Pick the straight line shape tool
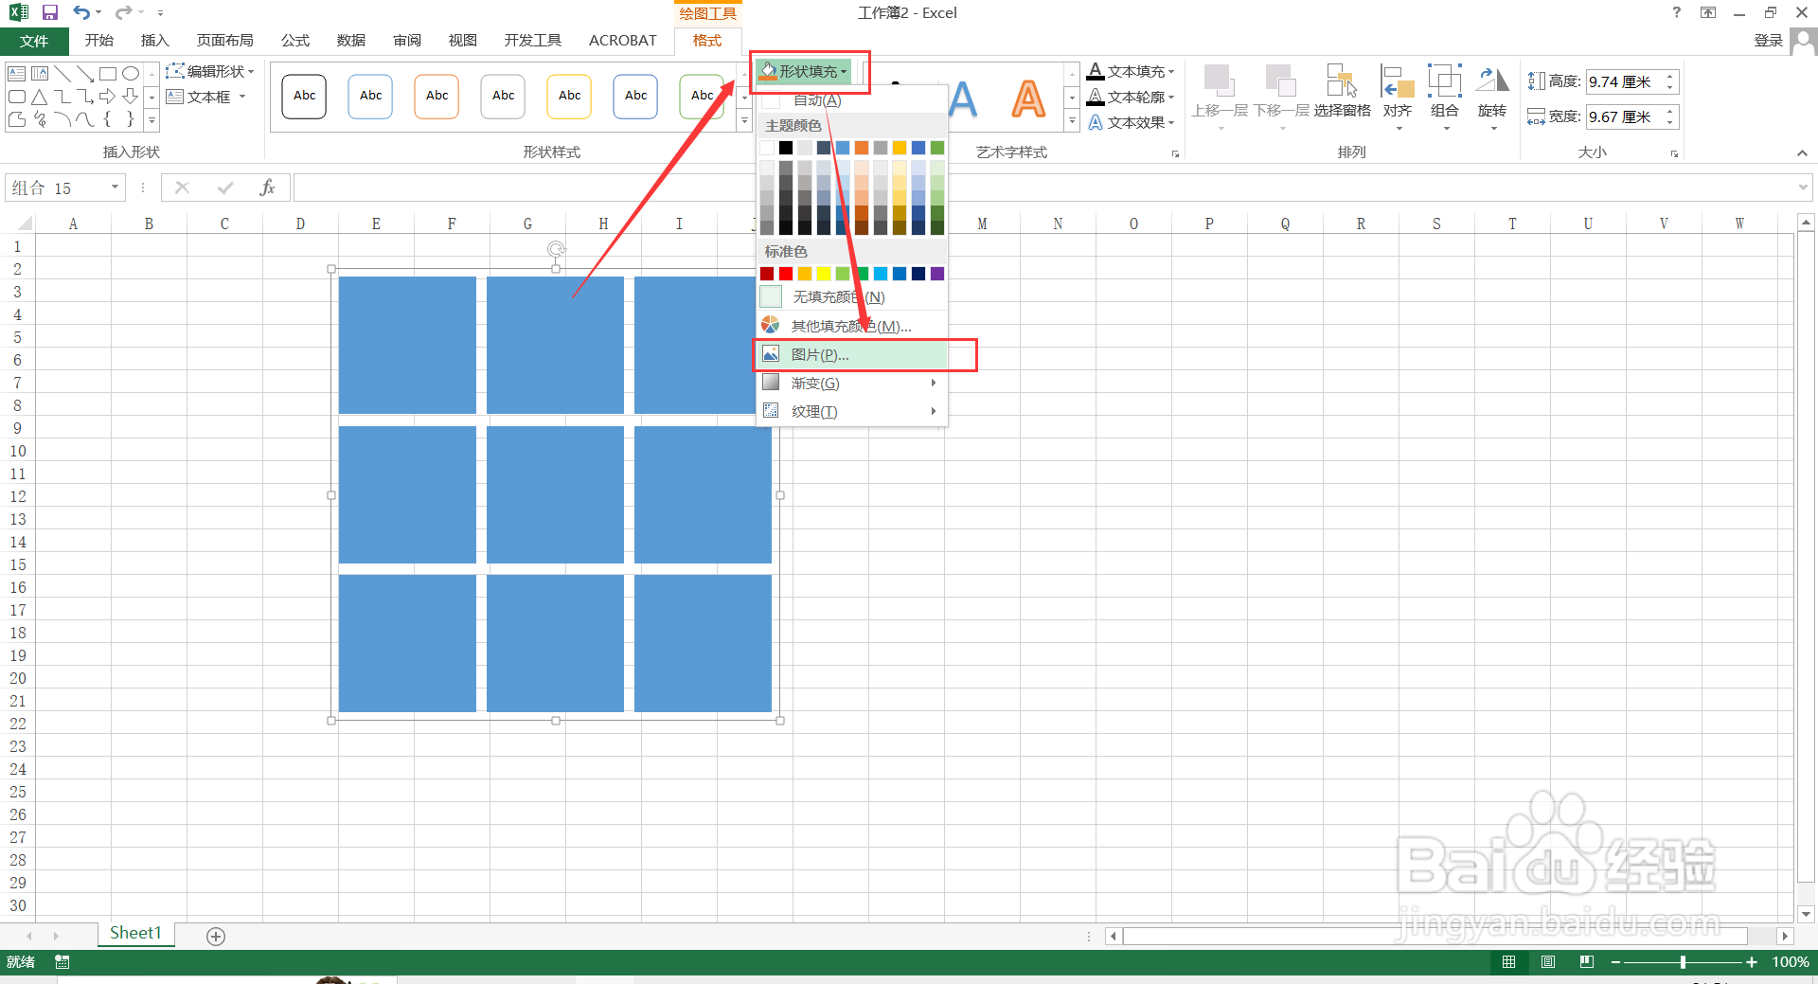 62,73
